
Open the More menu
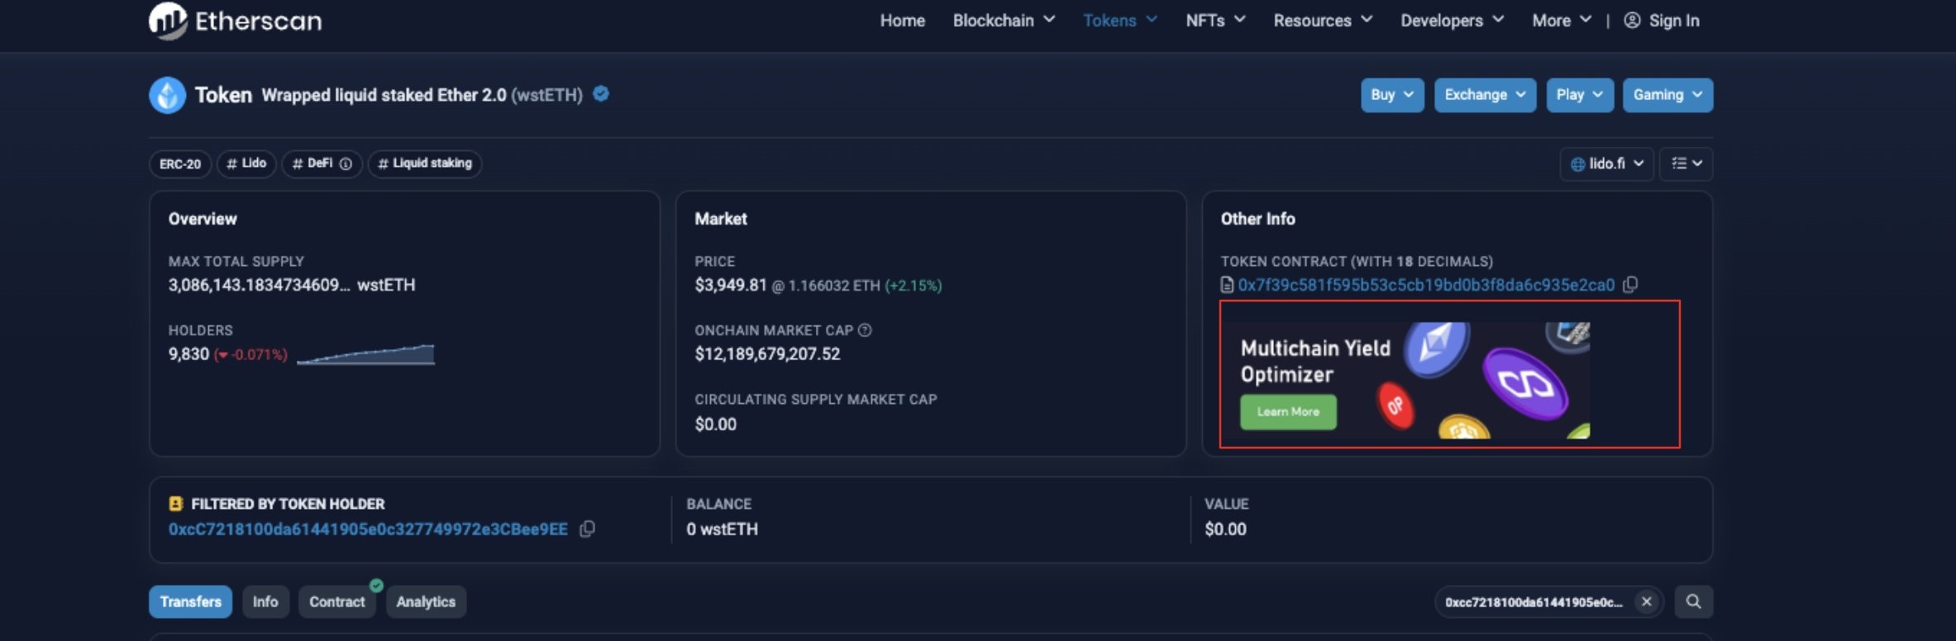click(1561, 21)
